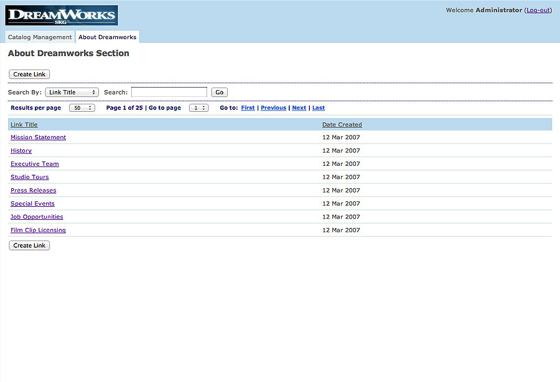The height and width of the screenshot is (382, 560).
Task: Click the Log-out link
Action: click(538, 11)
